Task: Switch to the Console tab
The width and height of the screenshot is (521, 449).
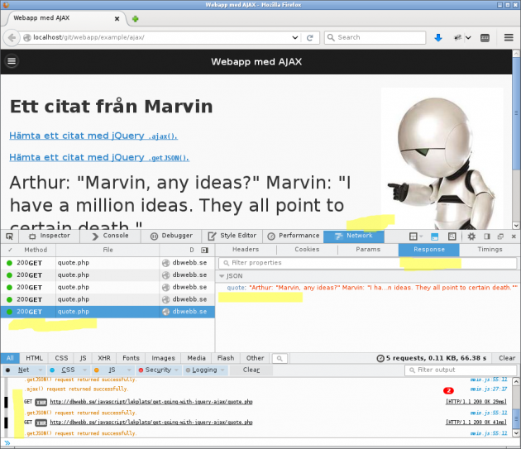Action: point(110,236)
